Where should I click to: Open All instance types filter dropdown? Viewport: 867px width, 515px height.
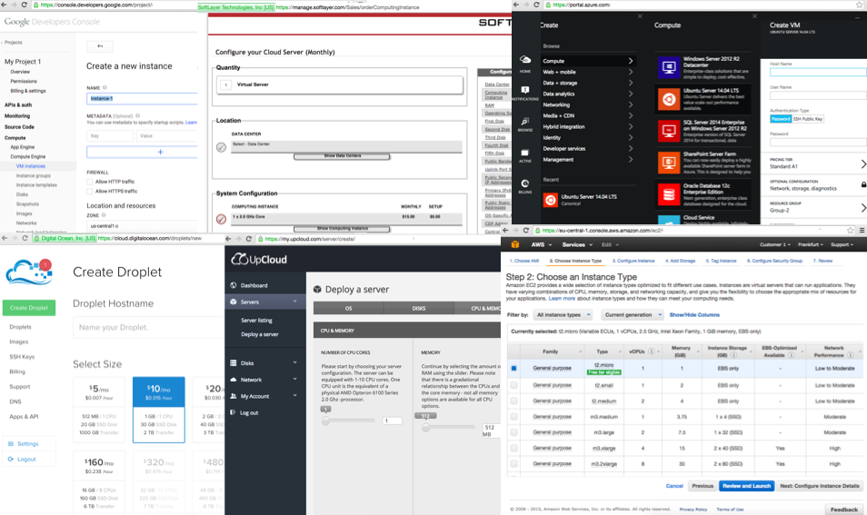click(563, 315)
